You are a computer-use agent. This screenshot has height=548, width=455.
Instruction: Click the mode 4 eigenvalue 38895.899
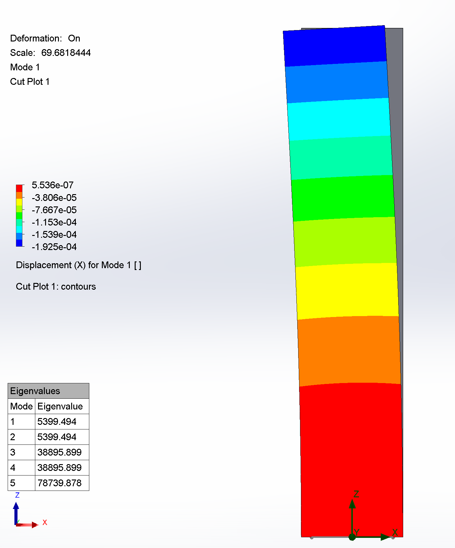pos(62,468)
